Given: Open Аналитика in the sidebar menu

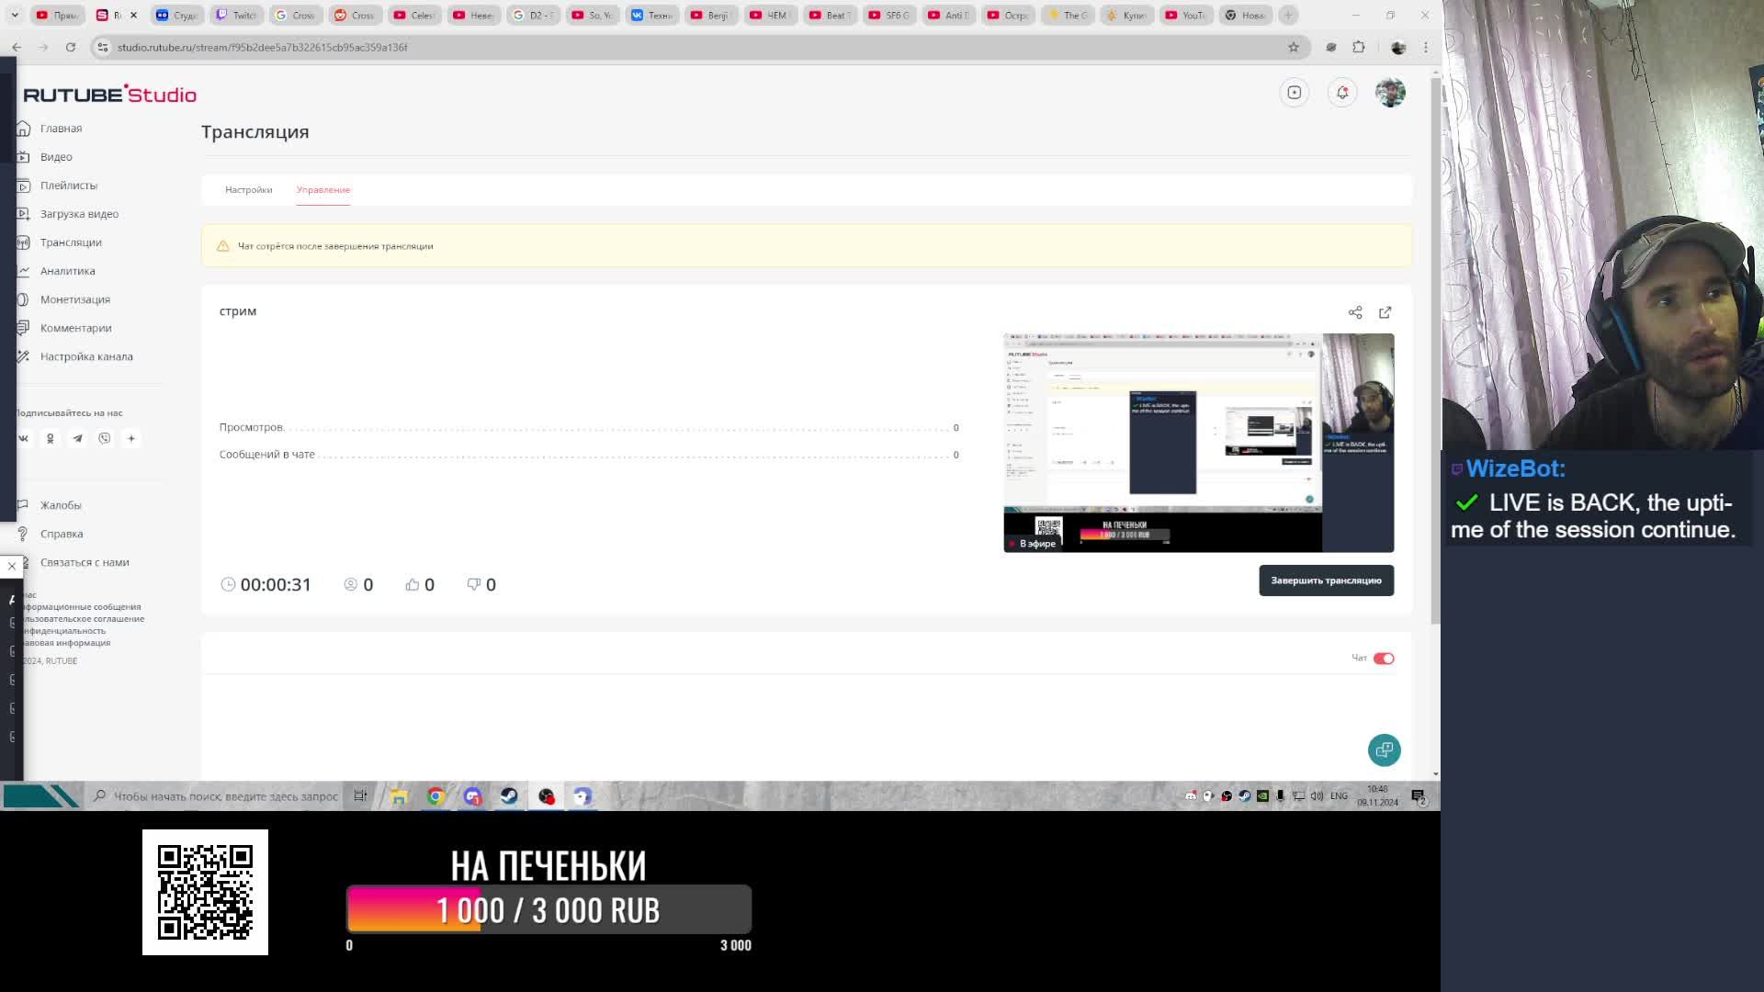Looking at the screenshot, I should click(x=67, y=271).
